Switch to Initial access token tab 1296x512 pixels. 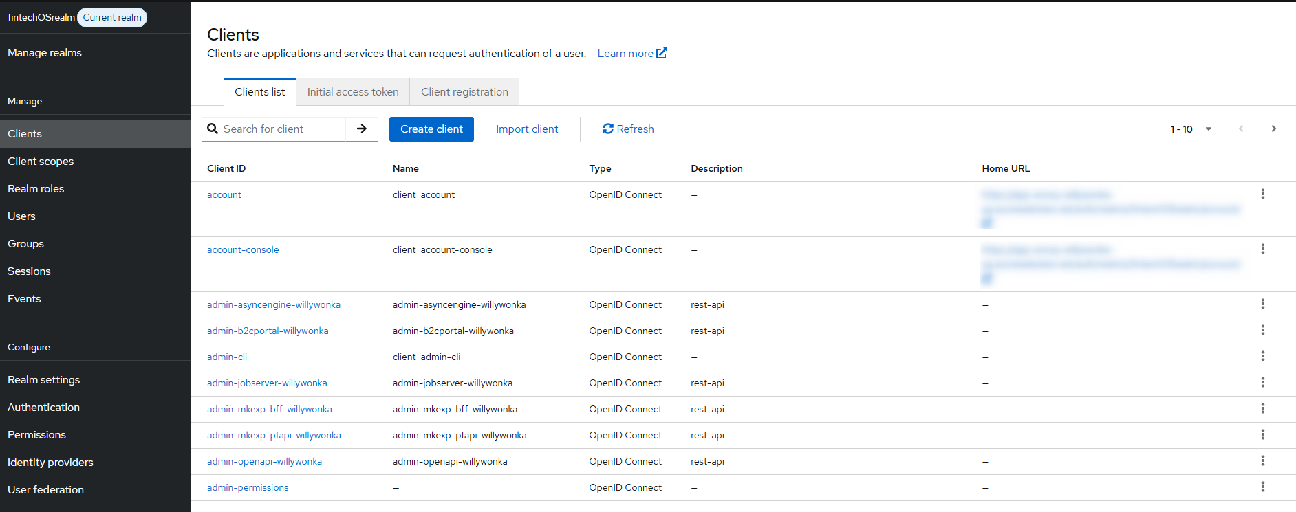(352, 92)
